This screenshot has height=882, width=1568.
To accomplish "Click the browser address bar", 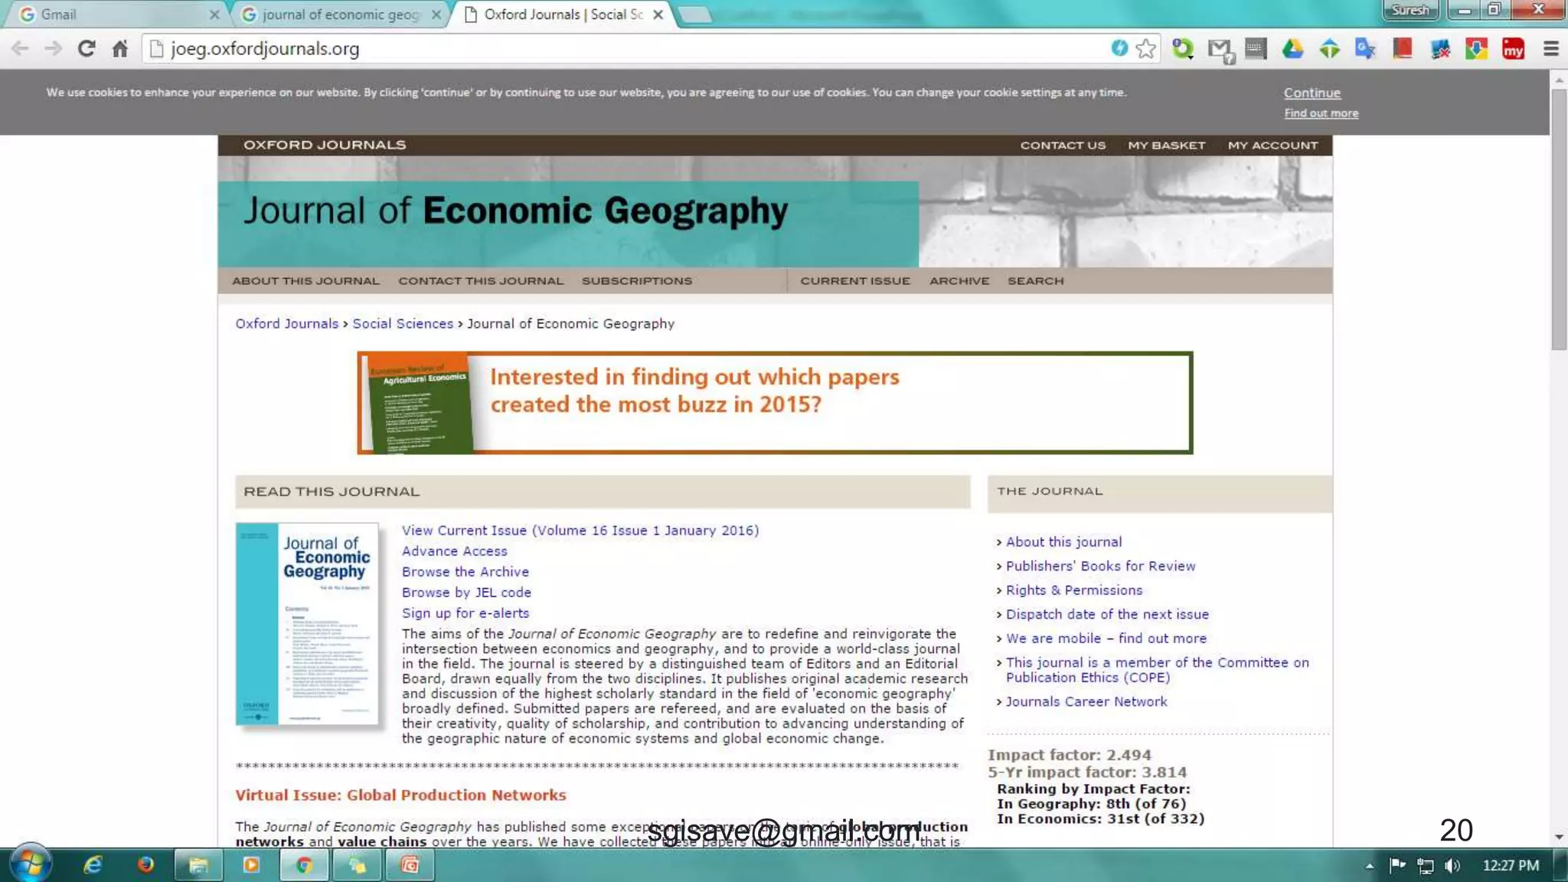I will [x=612, y=49].
